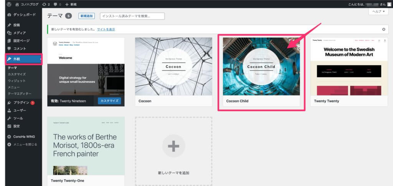
Task: Open the テーマ submenu item
Action: pos(12,68)
